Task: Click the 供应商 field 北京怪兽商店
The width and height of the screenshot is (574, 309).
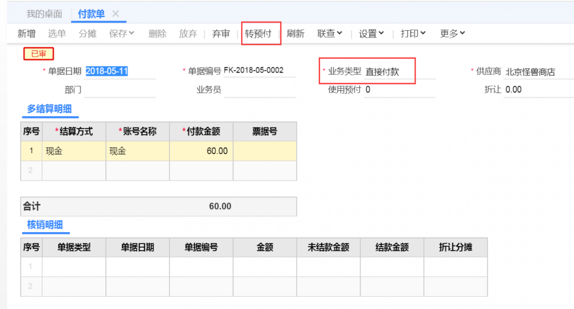Action: tap(539, 72)
